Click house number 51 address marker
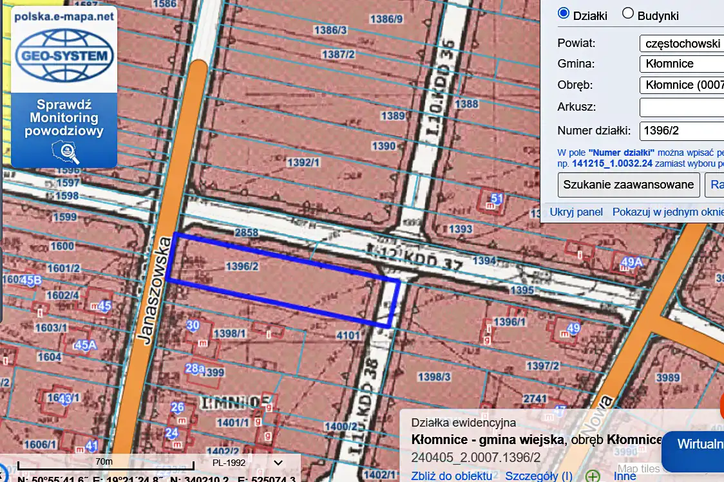The height and width of the screenshot is (482, 724). coord(497,198)
